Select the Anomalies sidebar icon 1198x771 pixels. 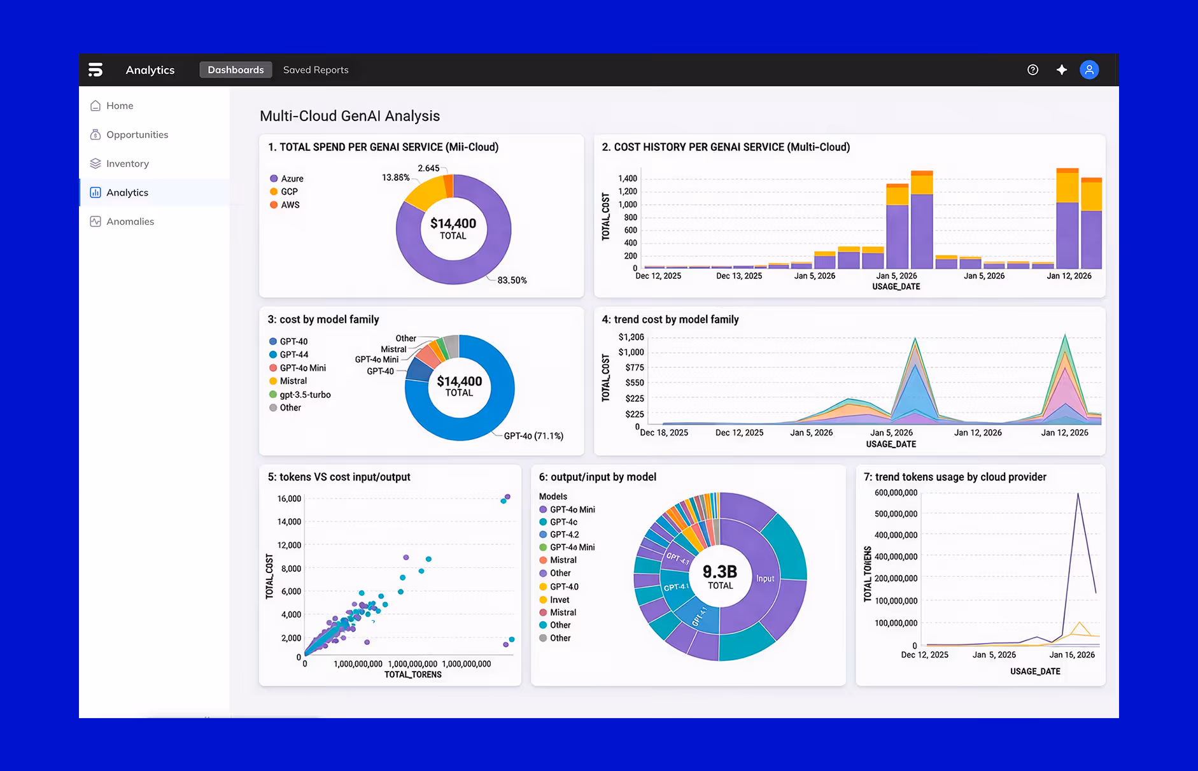(x=95, y=221)
